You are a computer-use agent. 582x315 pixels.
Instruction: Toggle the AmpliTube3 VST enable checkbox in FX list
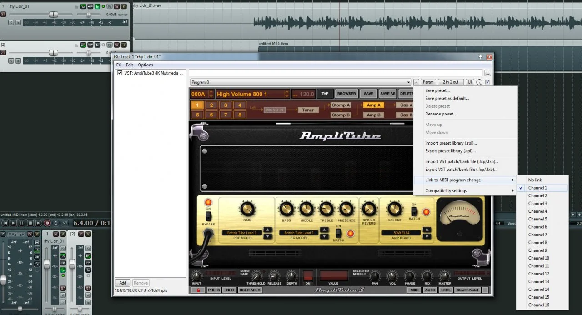pos(120,73)
